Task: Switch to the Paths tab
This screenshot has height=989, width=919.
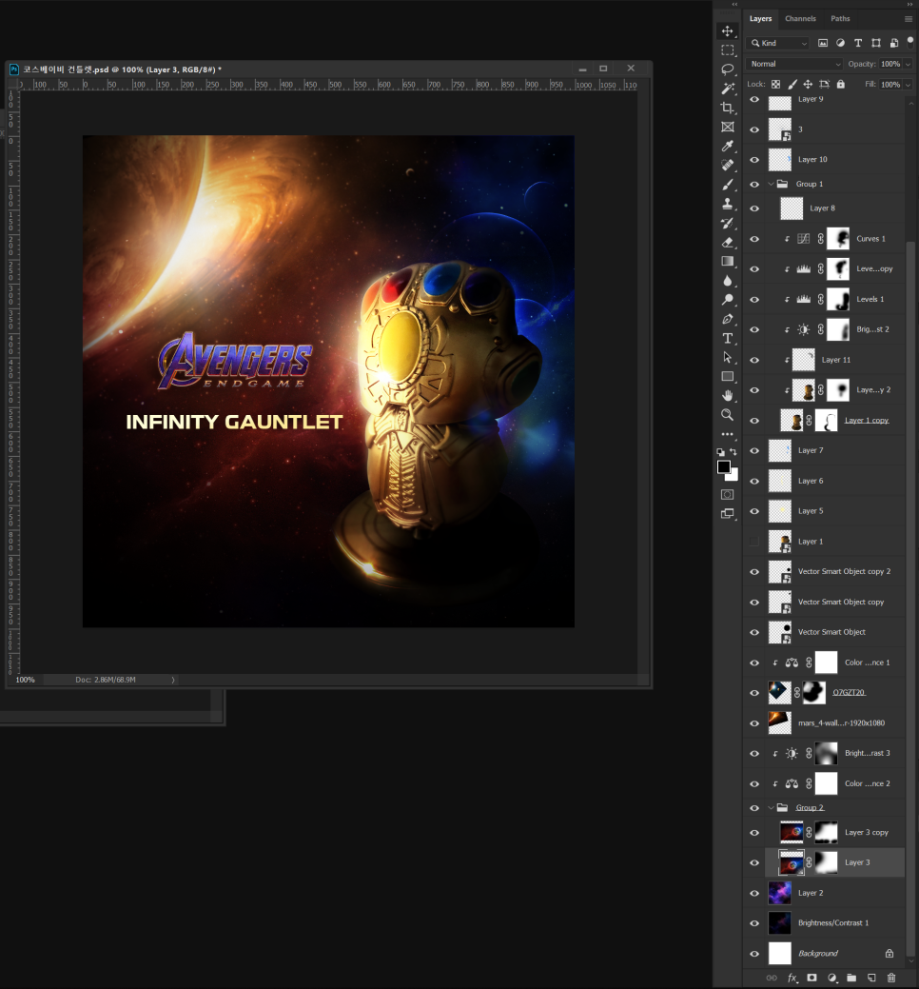Action: [840, 19]
